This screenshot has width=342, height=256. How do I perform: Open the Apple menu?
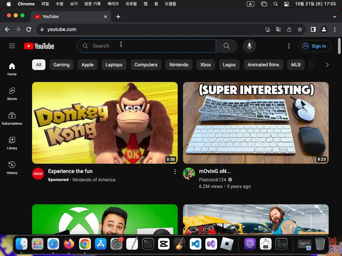coord(9,4)
